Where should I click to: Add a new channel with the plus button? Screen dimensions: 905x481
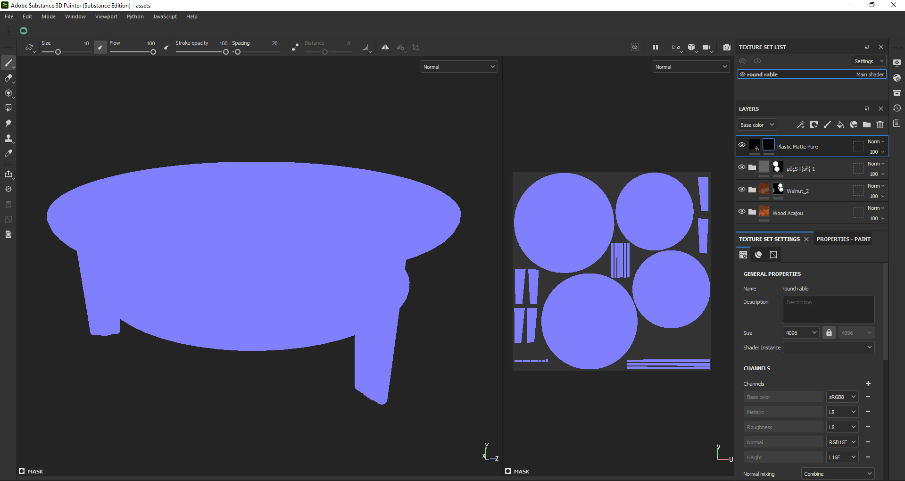868,383
